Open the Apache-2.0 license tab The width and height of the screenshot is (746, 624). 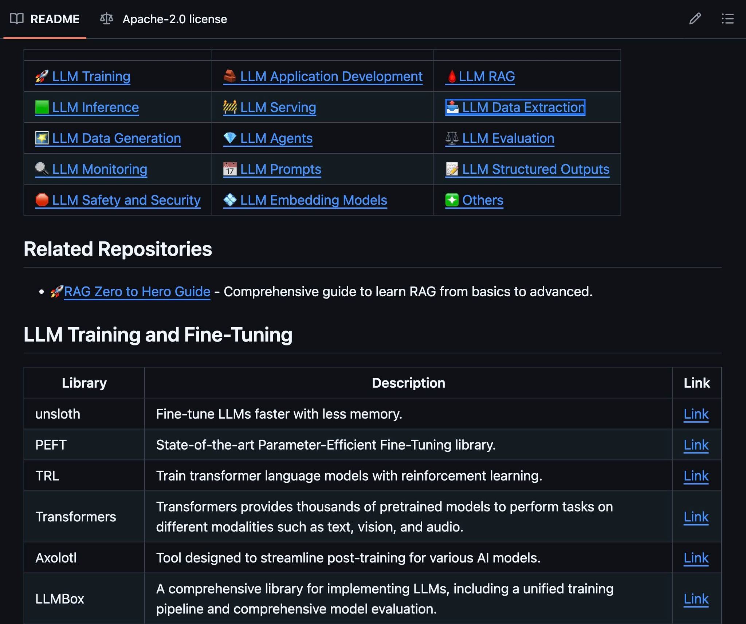pyautogui.click(x=164, y=19)
